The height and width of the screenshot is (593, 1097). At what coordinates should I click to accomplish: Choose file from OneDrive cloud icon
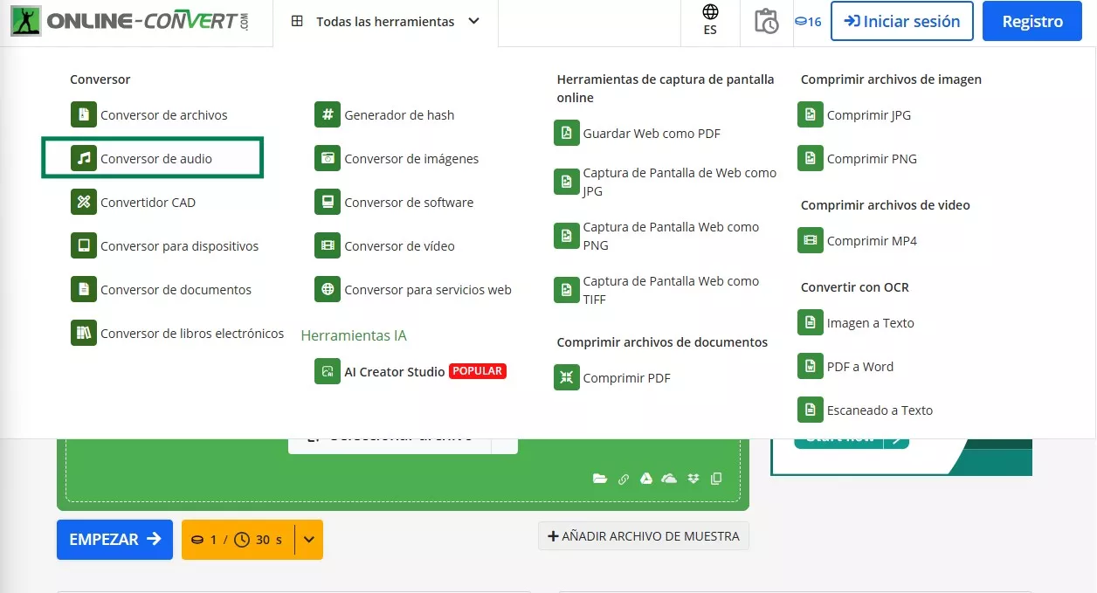(669, 479)
